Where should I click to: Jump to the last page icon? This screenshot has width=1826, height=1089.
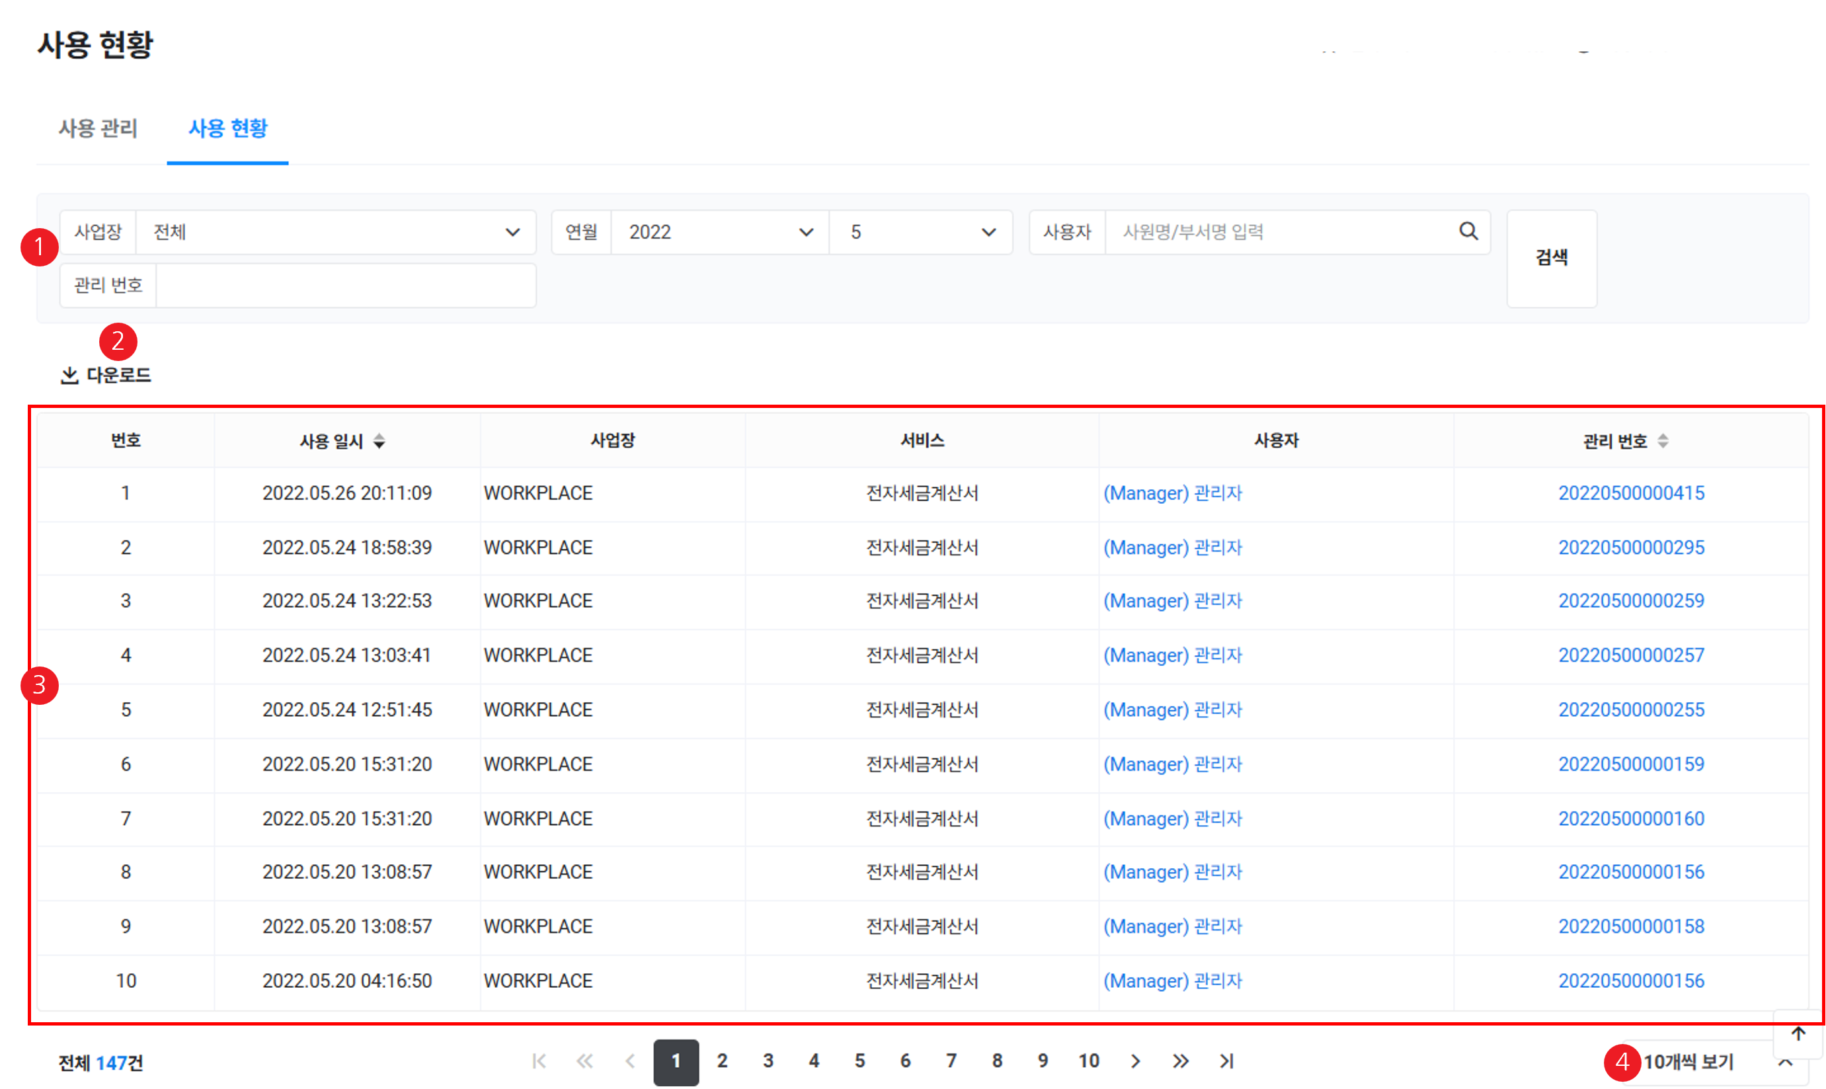point(1226,1061)
